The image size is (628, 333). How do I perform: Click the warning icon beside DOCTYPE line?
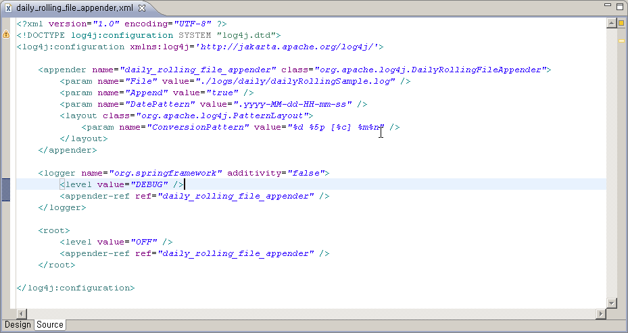(x=6, y=34)
